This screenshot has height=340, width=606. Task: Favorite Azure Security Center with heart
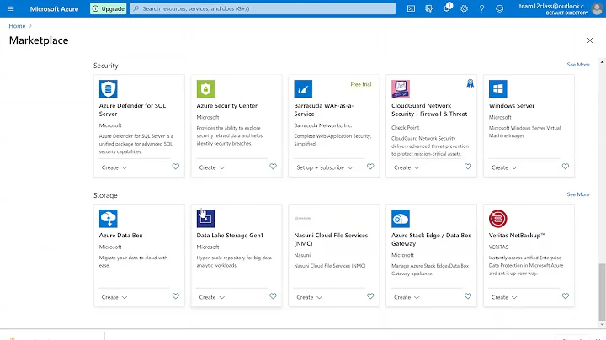(273, 167)
